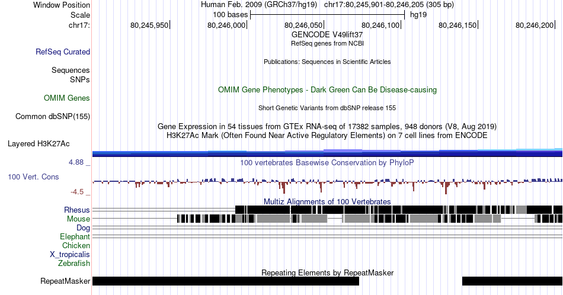
Task: Click the Short Genetic Variants from dbSNP title
Action: (x=327, y=108)
